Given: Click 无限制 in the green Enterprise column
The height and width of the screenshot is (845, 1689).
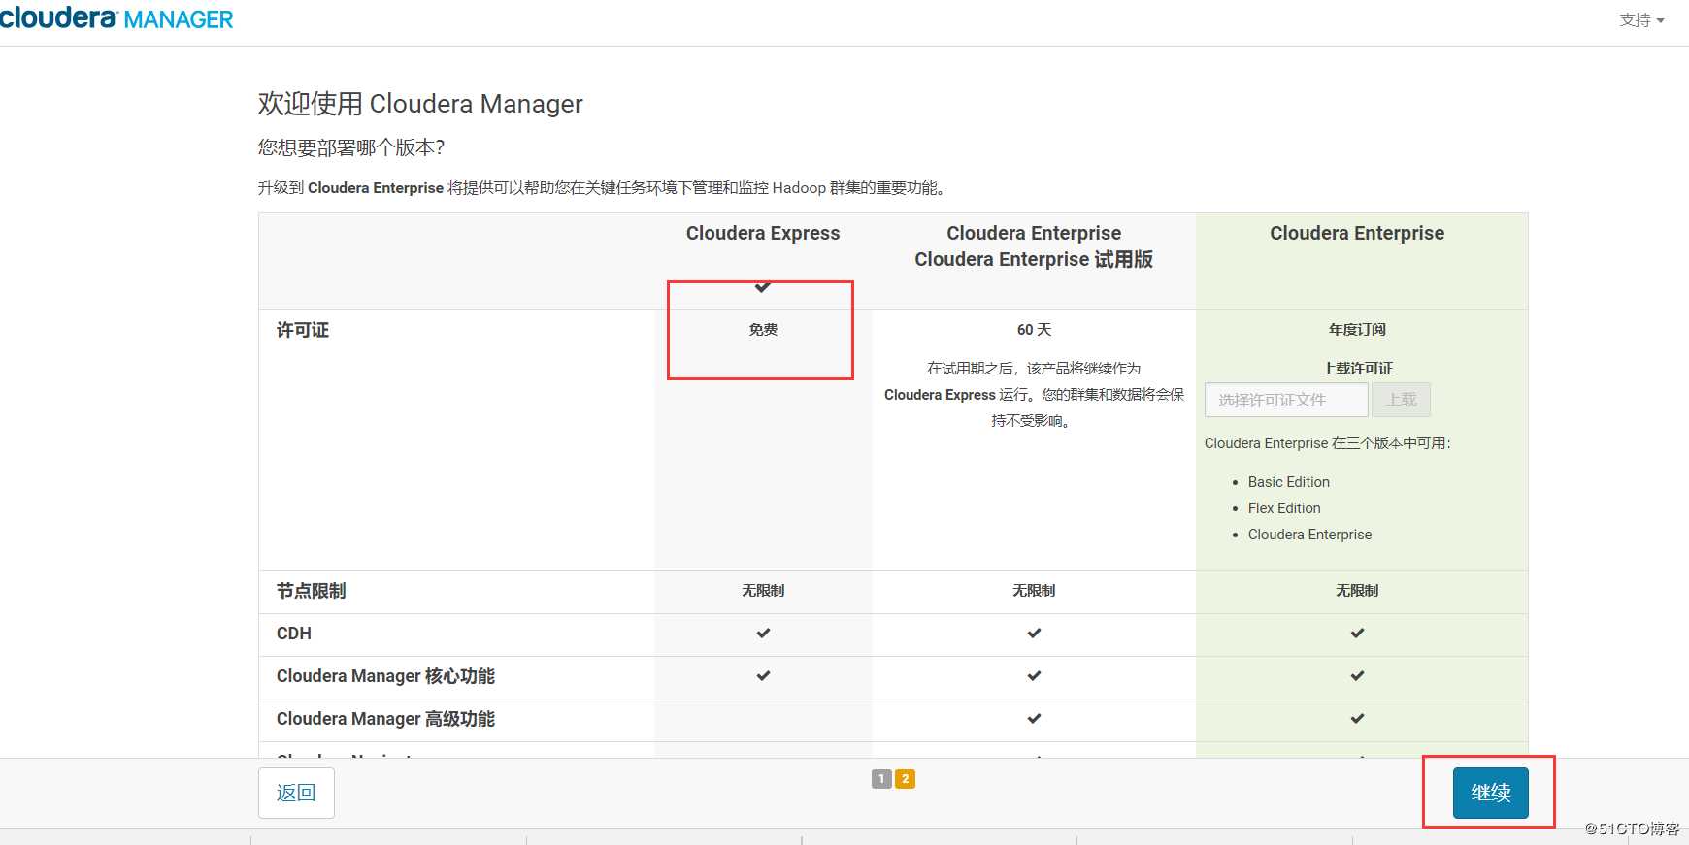Looking at the screenshot, I should [1357, 591].
